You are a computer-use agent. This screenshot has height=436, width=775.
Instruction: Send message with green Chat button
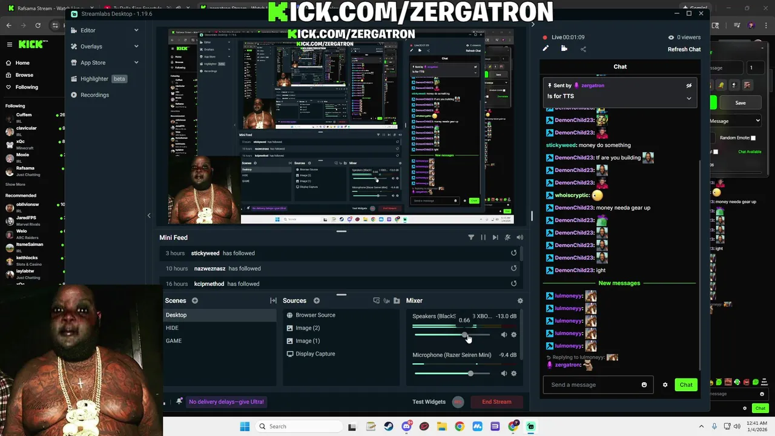click(686, 385)
